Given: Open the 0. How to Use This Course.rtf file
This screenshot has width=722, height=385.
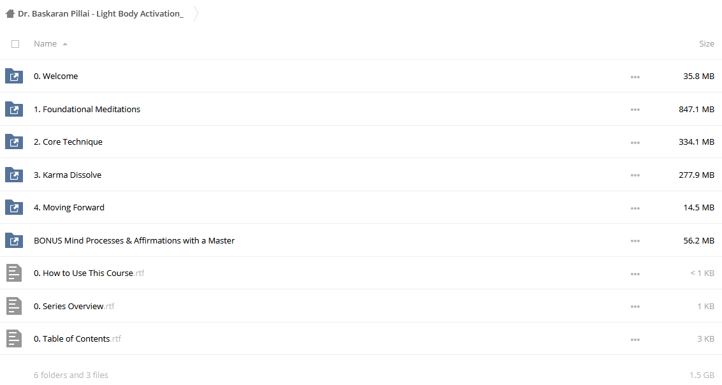Looking at the screenshot, I should (89, 273).
